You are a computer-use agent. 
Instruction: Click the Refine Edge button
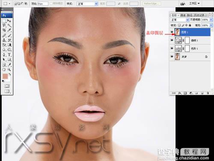tap(152, 3)
